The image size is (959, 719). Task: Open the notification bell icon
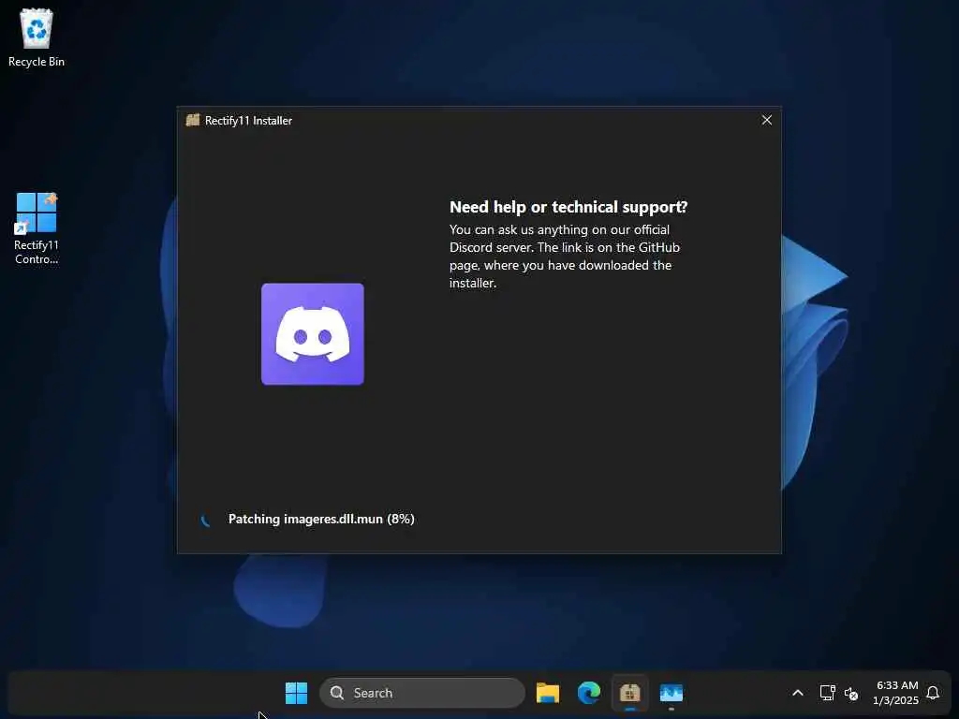pyautogui.click(x=933, y=693)
